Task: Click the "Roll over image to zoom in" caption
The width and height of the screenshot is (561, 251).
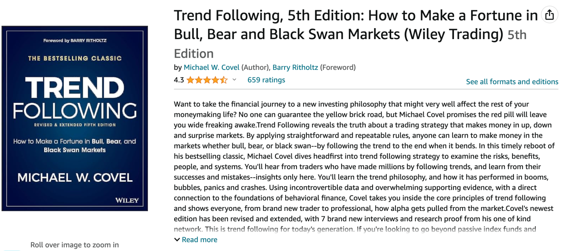Action: (x=75, y=245)
